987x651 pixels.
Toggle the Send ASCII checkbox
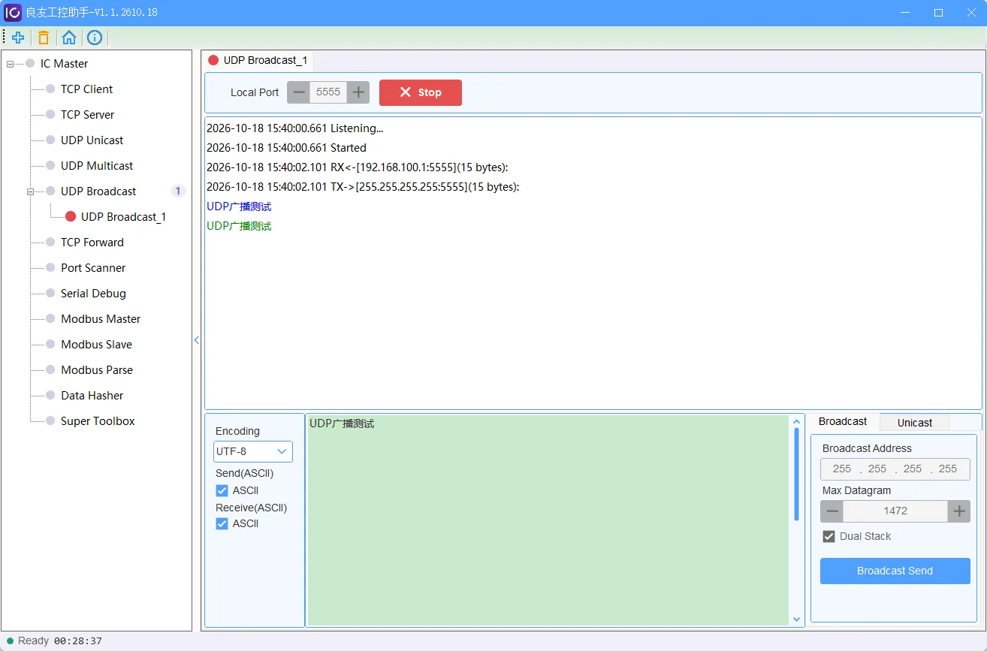click(222, 490)
